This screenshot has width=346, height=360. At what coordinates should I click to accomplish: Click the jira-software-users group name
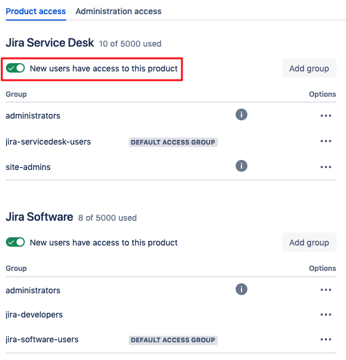[42, 339]
